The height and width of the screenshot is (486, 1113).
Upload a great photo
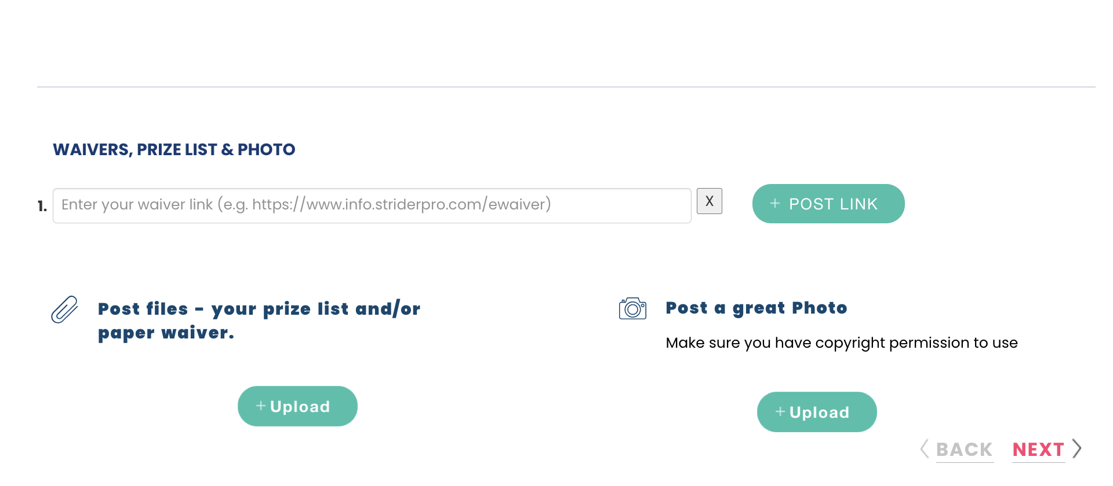(x=817, y=412)
